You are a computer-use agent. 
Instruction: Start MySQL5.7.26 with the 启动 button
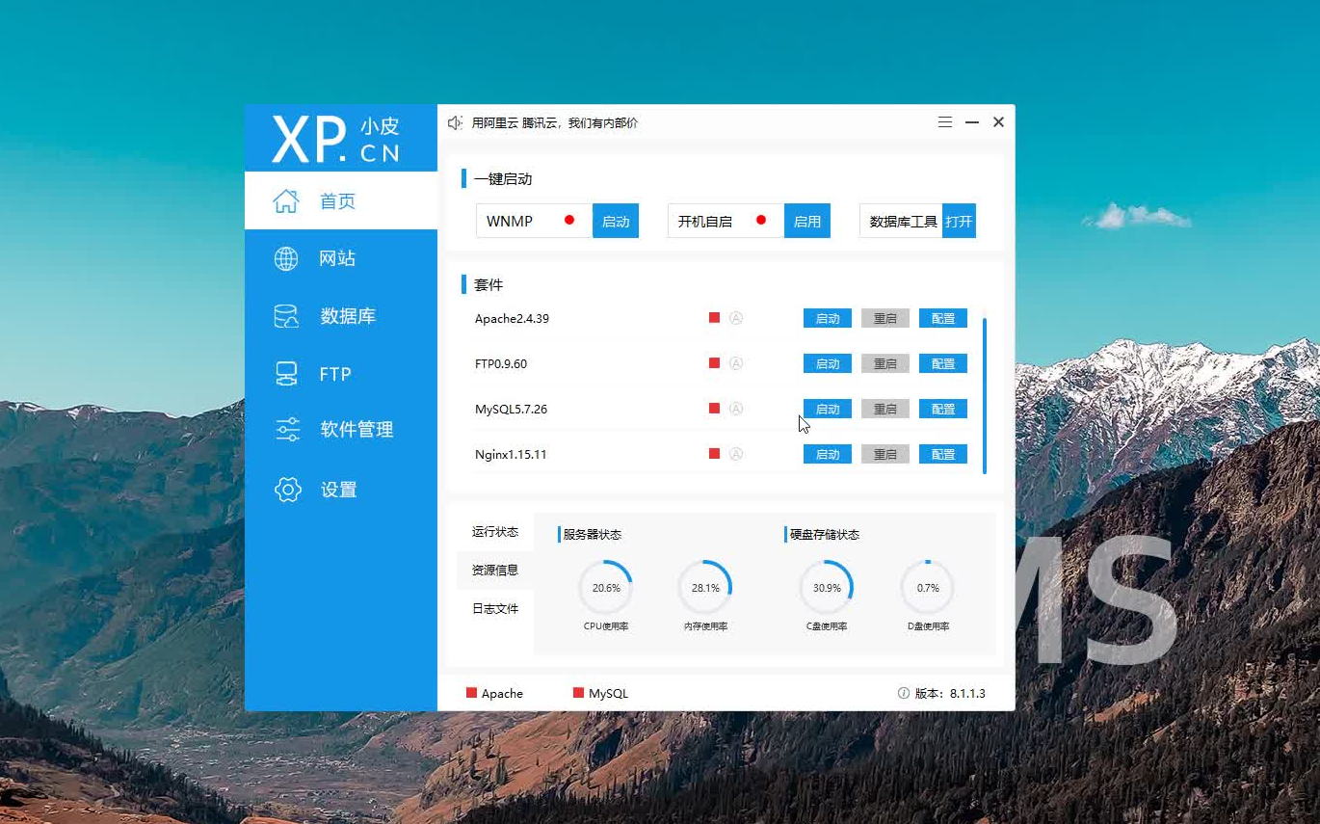827,409
